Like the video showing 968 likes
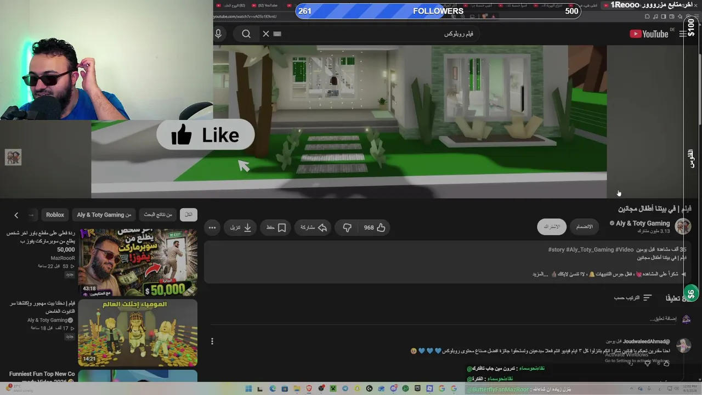The image size is (702, 395). click(375, 228)
